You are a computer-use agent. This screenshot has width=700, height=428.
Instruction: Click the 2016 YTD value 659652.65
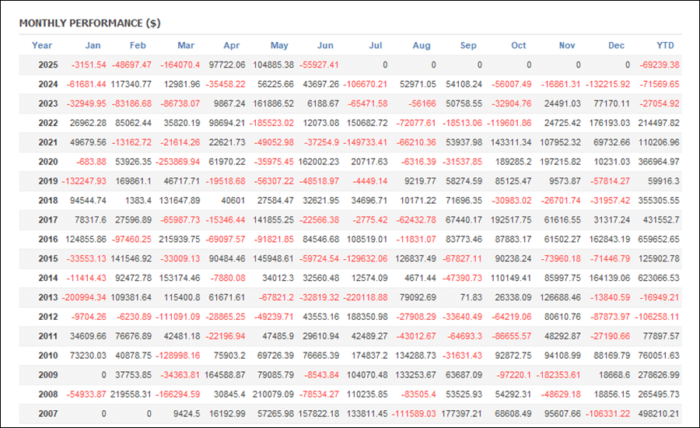click(x=659, y=240)
